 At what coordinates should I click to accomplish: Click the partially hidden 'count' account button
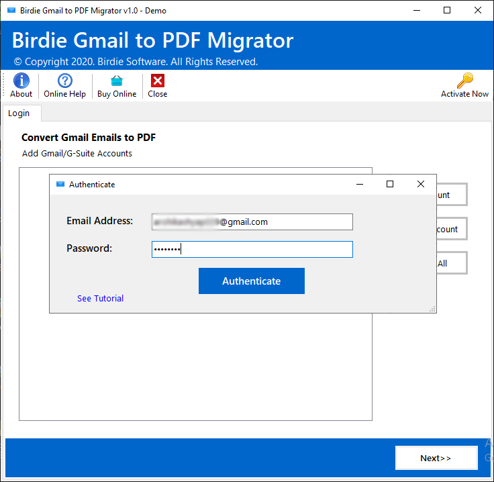pos(452,229)
